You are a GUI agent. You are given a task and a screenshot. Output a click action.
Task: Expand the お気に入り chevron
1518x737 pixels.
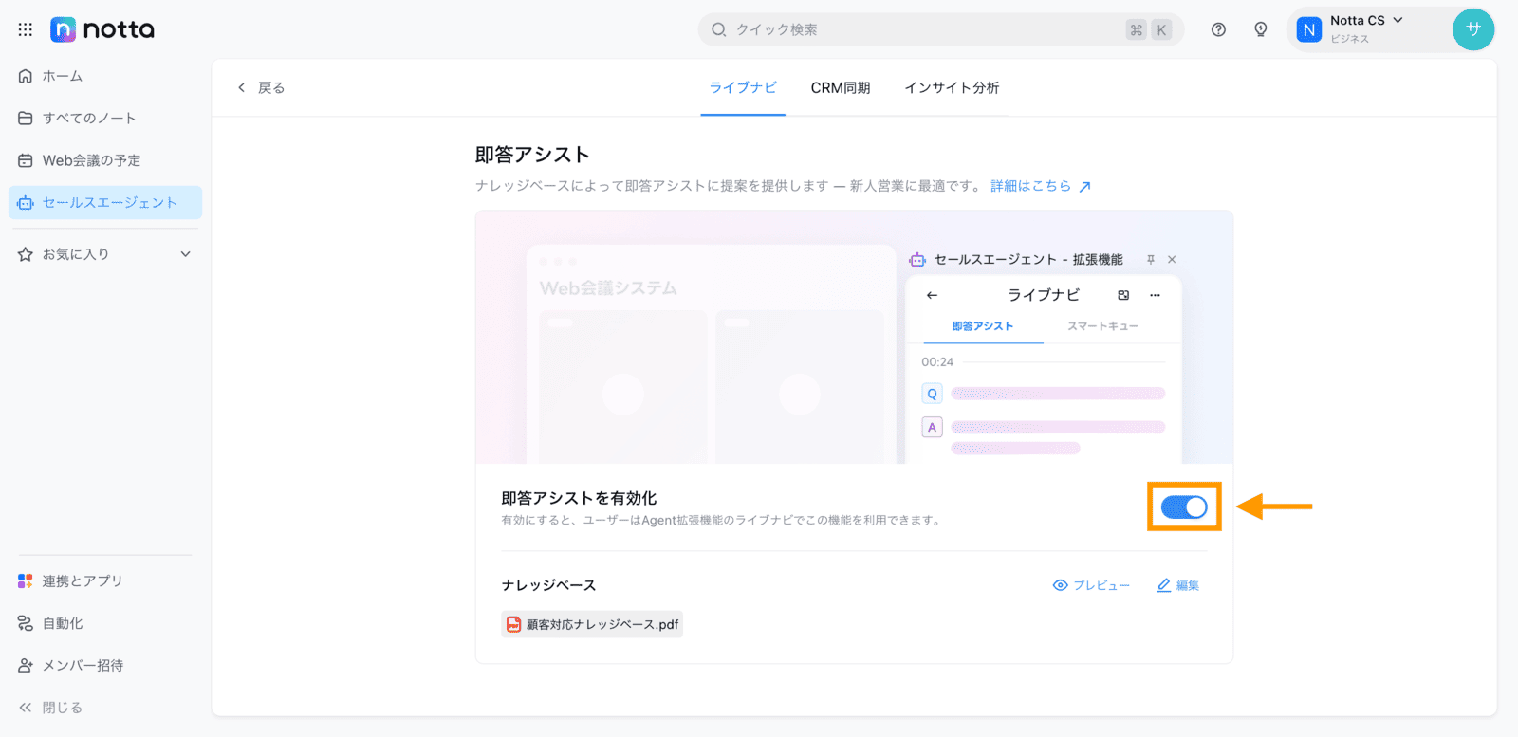click(x=186, y=254)
